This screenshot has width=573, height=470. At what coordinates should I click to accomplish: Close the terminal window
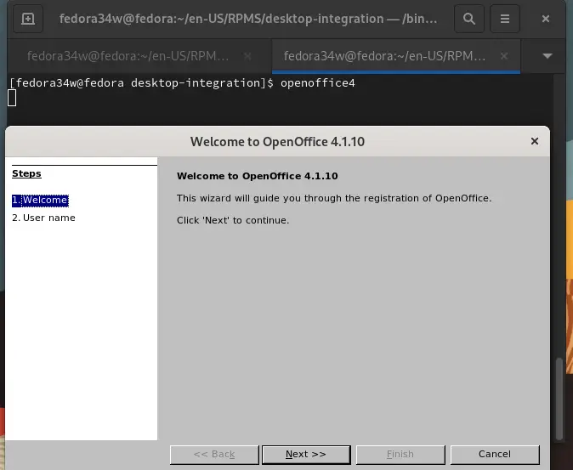tap(545, 19)
